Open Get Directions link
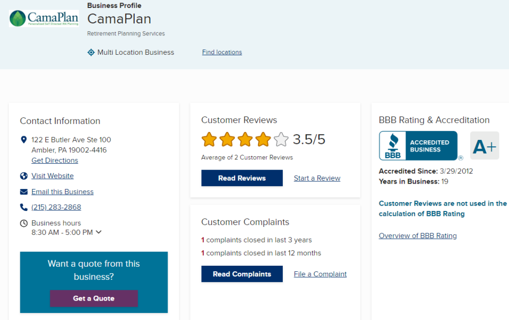Screen dimensions: 509x320 click(55, 160)
